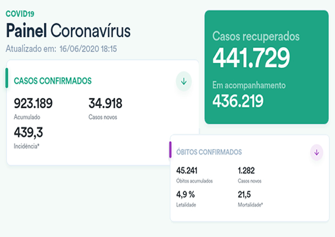Image resolution: width=335 pixels, height=237 pixels.
Task: Click the COVID19 label at top
Action: (19, 13)
